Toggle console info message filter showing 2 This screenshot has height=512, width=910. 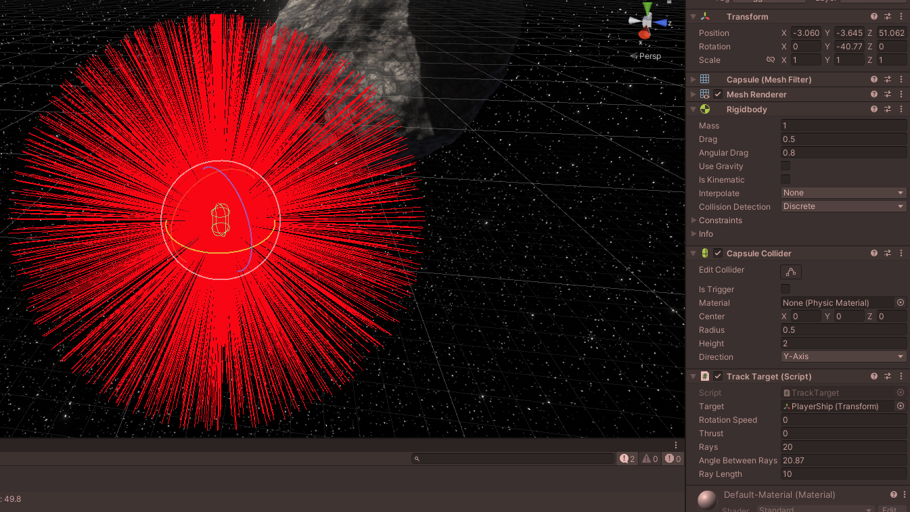click(x=627, y=459)
